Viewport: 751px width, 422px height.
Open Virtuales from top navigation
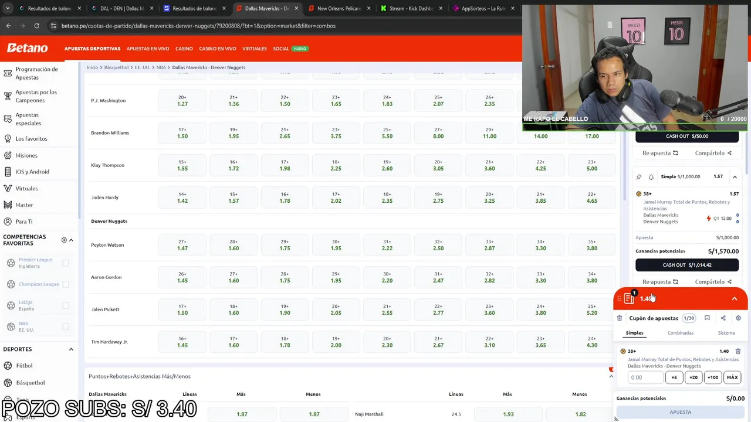click(255, 49)
